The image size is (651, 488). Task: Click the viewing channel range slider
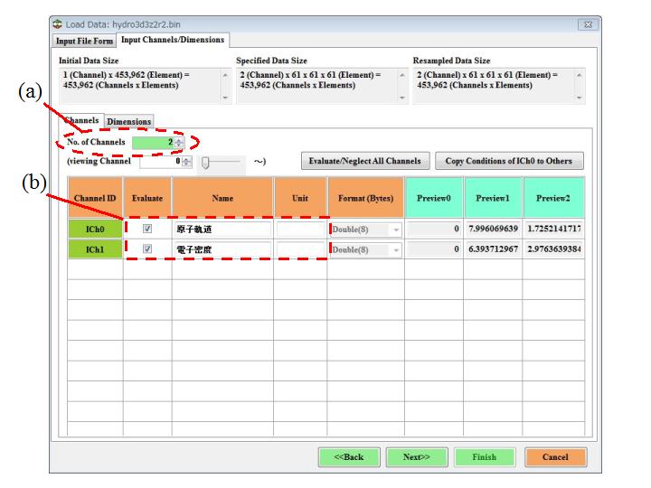(206, 162)
